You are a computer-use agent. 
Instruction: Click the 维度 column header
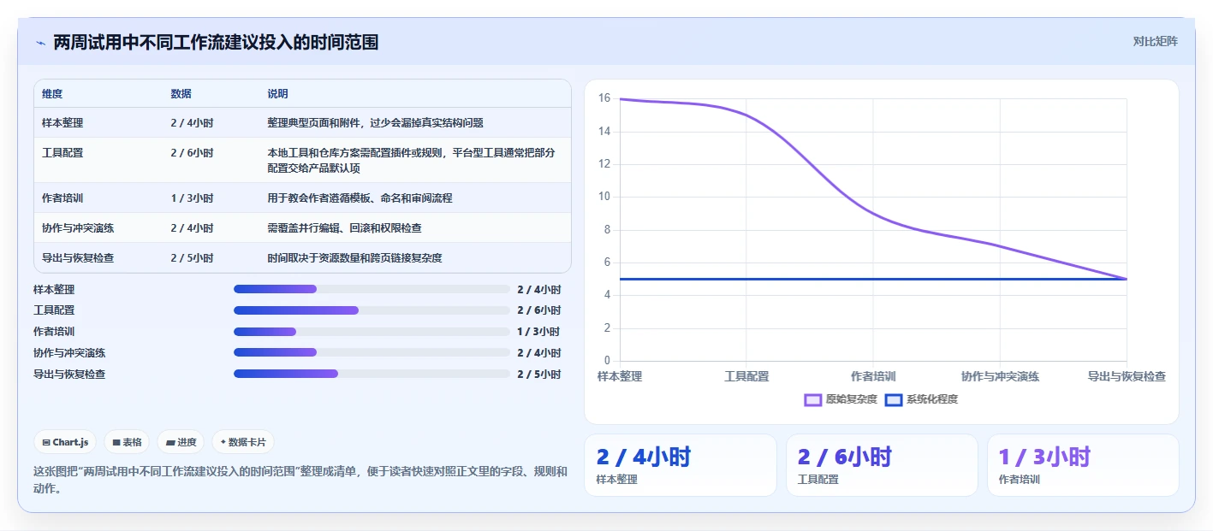pos(52,94)
